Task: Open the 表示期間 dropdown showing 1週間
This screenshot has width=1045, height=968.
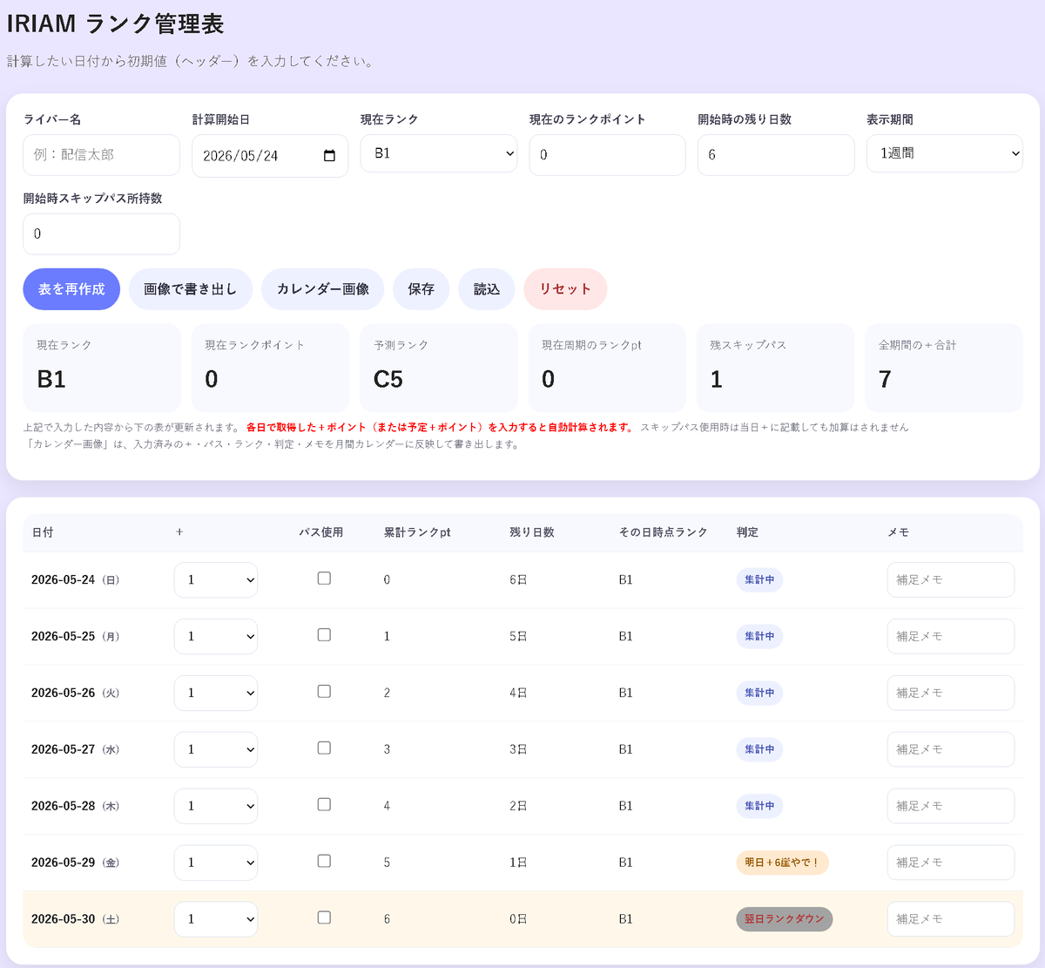Action: [x=944, y=153]
